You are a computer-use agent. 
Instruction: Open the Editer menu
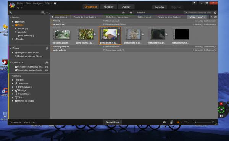[28, 3]
